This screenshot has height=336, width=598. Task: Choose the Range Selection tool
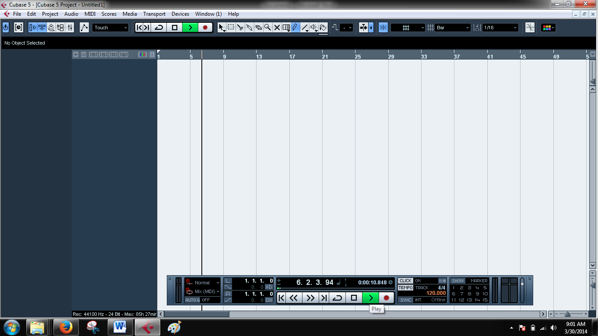pyautogui.click(x=231, y=27)
